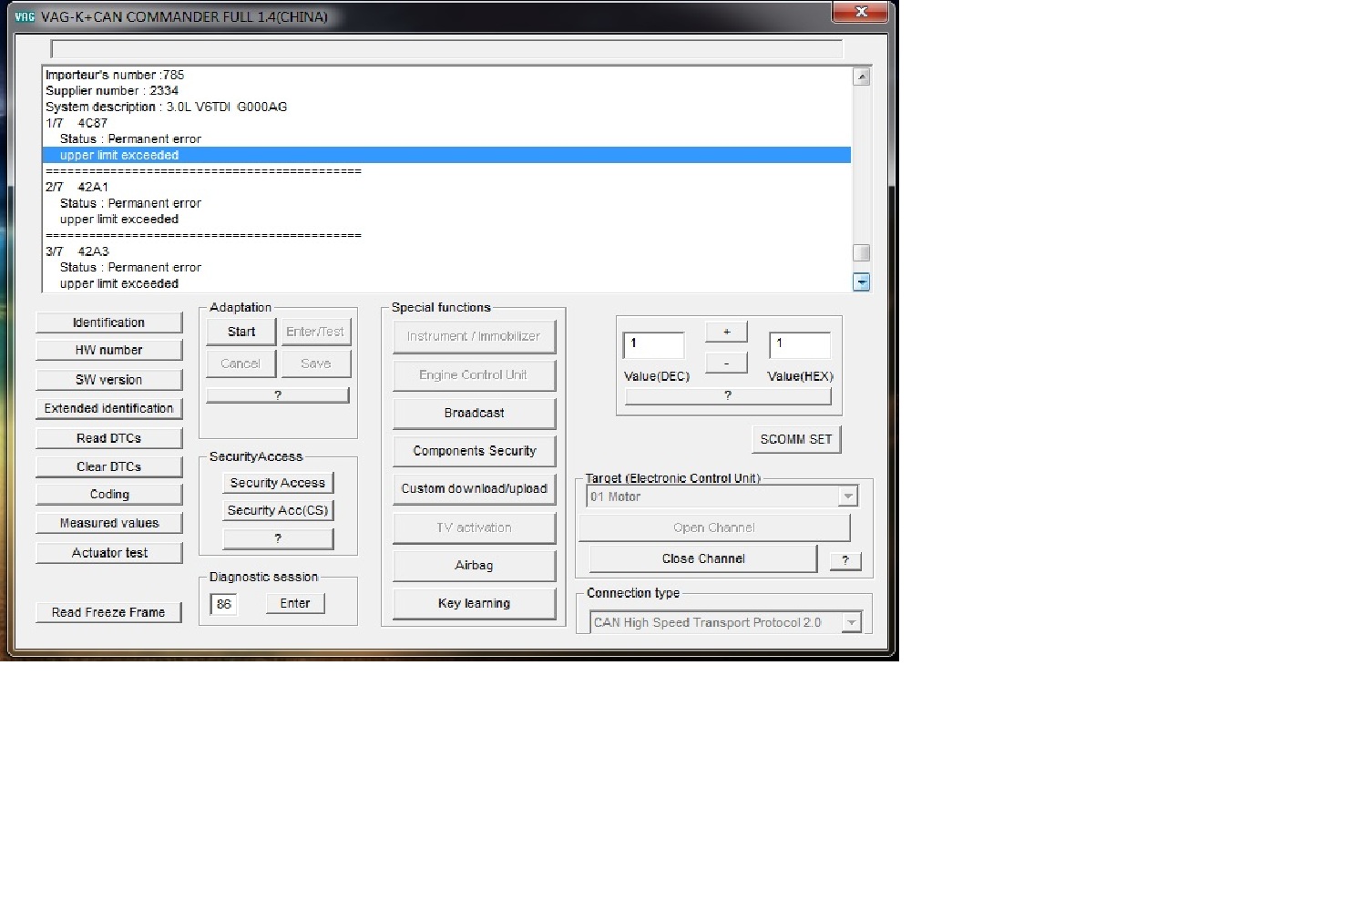The width and height of the screenshot is (1372, 911).
Task: Increase value with the plus button
Action: (x=726, y=332)
